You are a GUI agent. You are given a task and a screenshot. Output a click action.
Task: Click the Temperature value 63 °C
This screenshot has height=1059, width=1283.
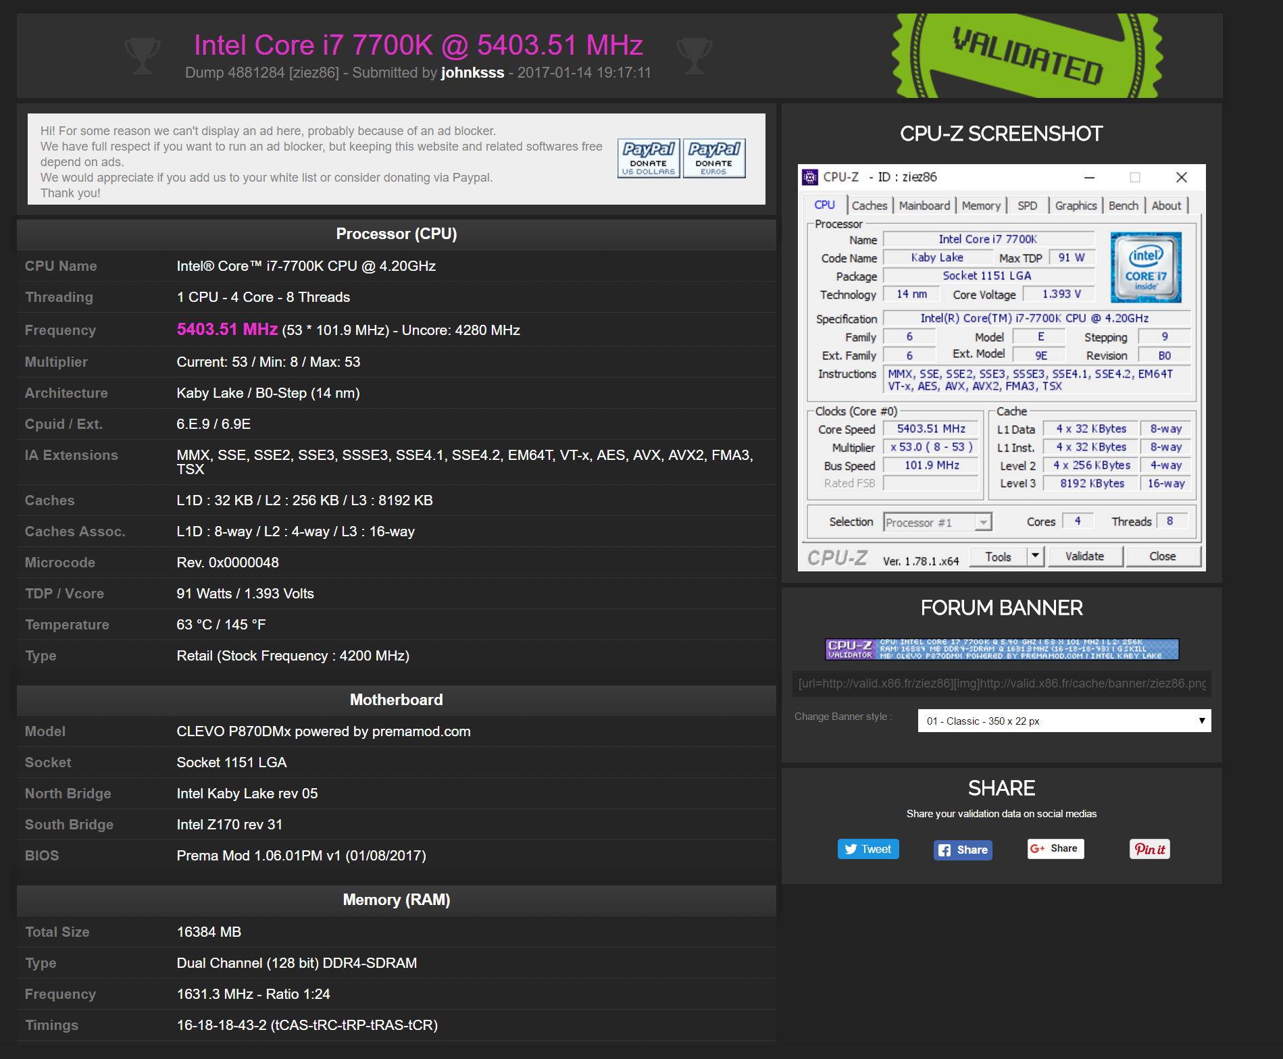click(x=221, y=625)
